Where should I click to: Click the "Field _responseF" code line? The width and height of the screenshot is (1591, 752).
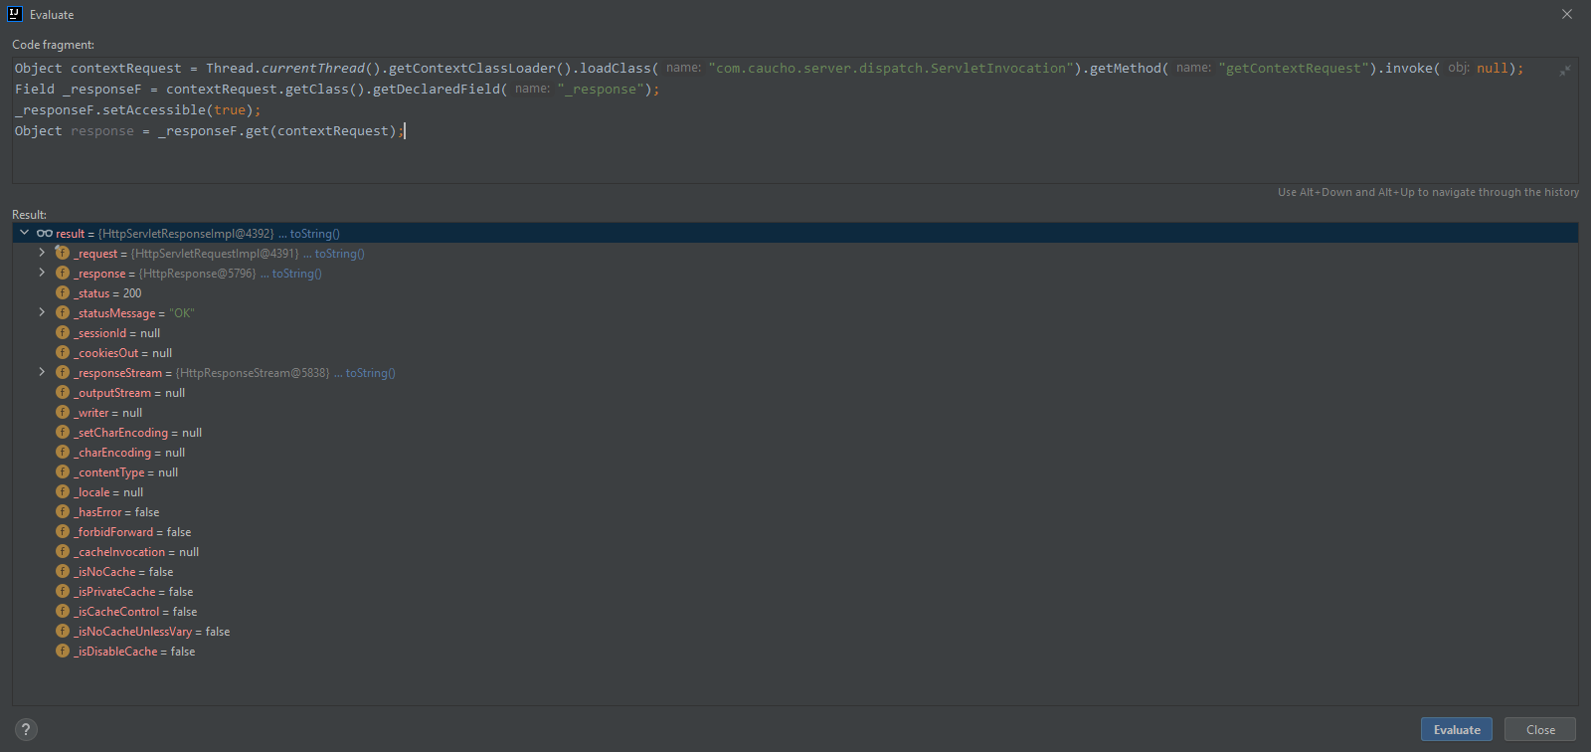337,90
